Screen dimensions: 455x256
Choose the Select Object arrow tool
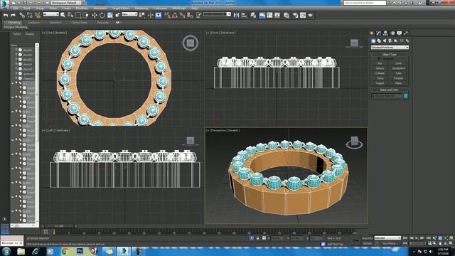click(x=63, y=15)
